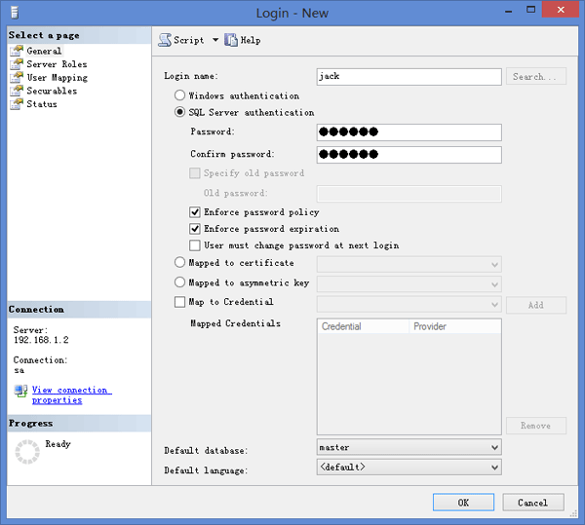Open the Status page icon
This screenshot has width=585, height=525.
click(x=16, y=104)
